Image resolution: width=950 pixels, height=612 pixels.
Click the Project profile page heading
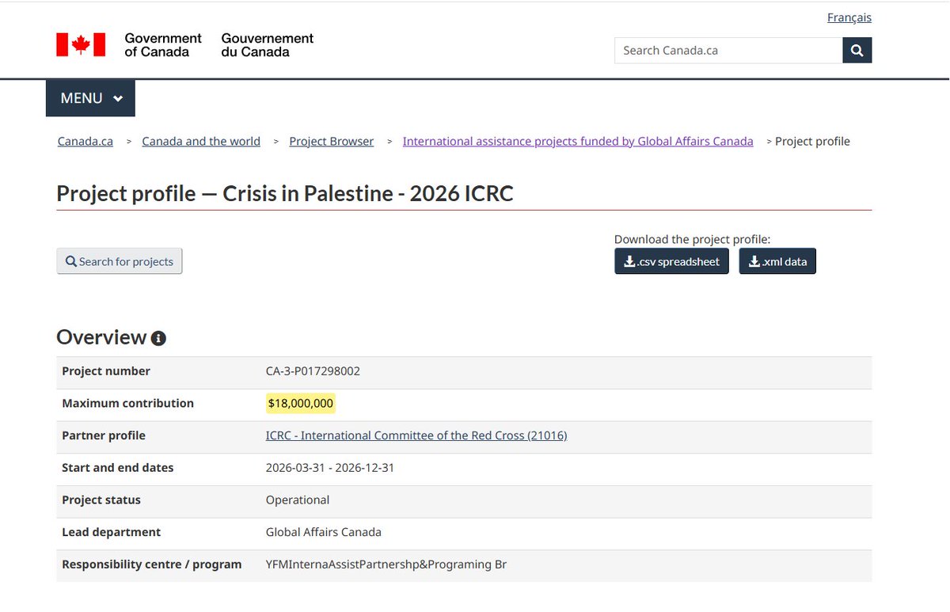click(285, 193)
